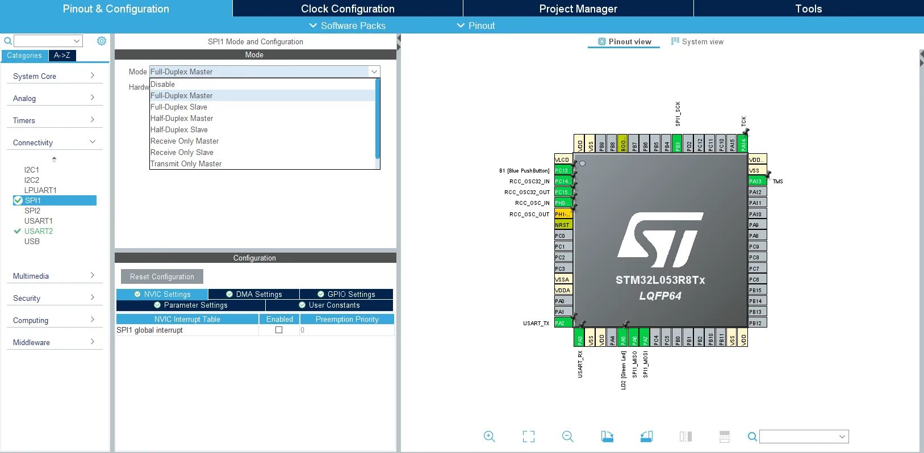Select green pin PA13 on the chip
This screenshot has height=453, width=924.
[757, 181]
